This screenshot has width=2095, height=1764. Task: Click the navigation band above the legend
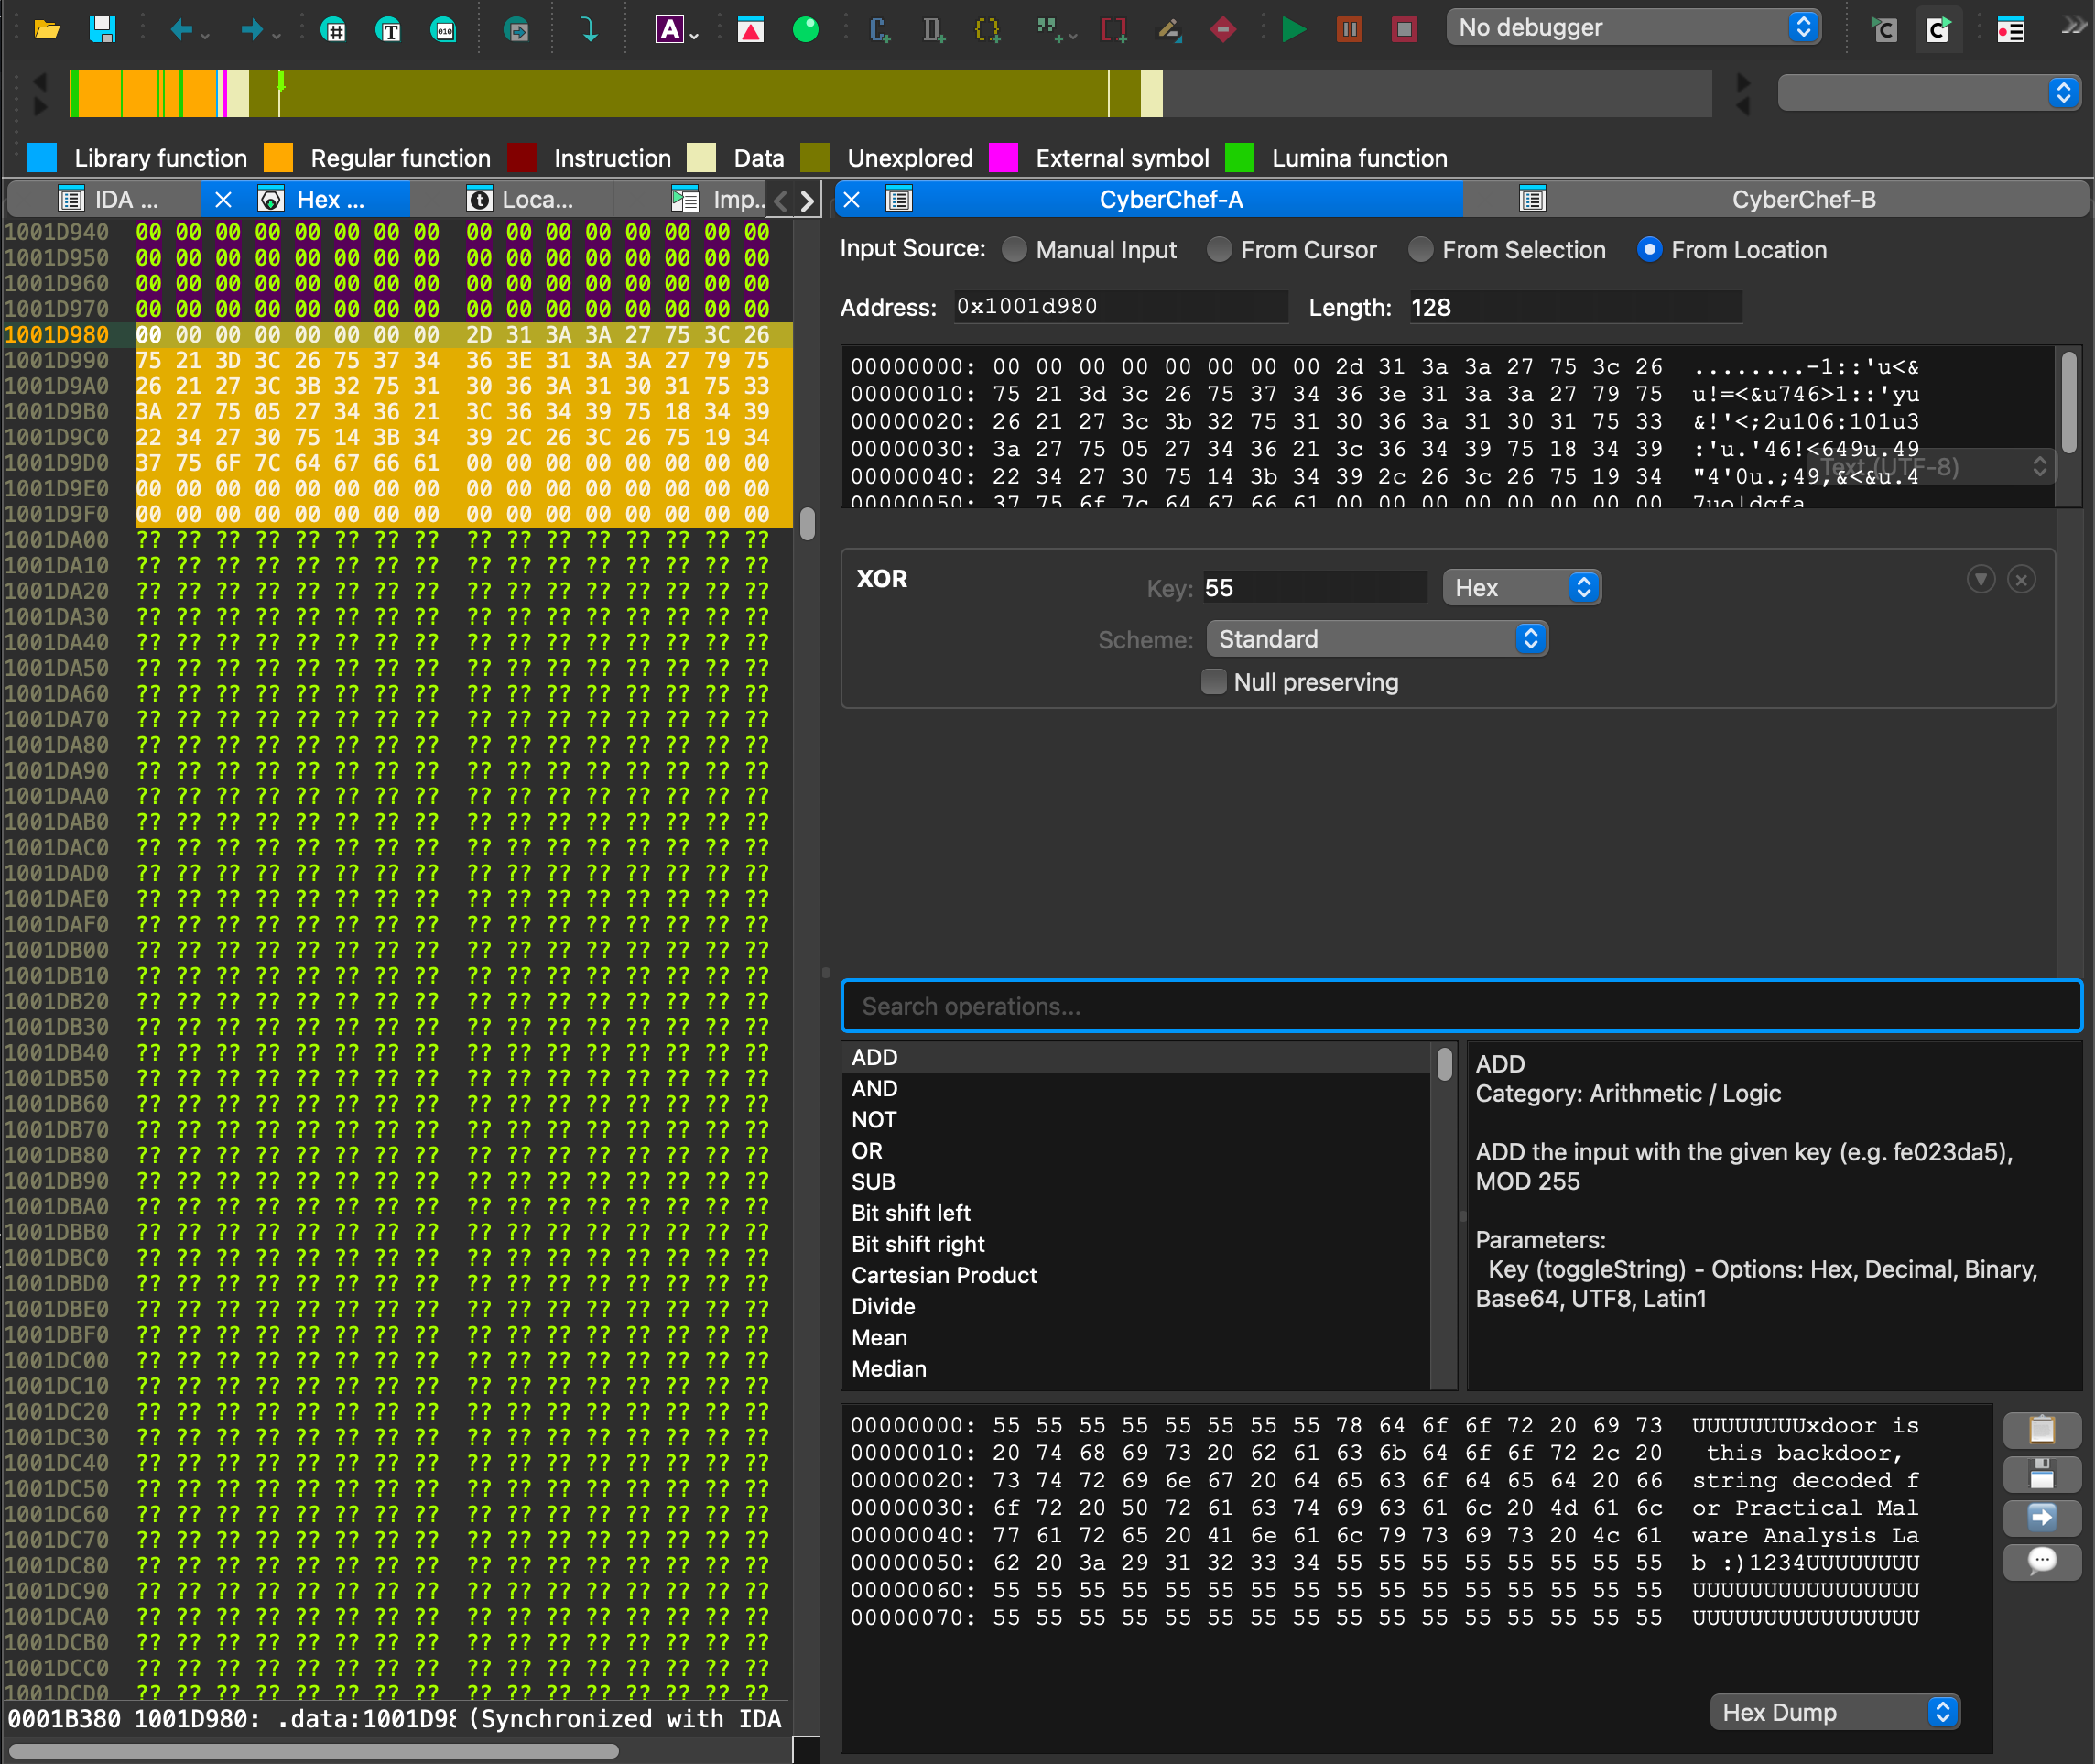(700, 93)
